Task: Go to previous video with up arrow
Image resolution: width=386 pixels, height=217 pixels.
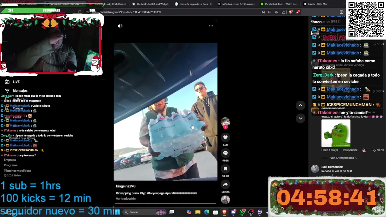Action: pyautogui.click(x=300, y=105)
